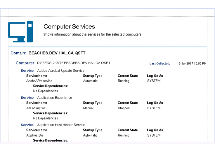Click Automatic startup type for AdobeARMservice
The image size is (215, 152).
pyautogui.click(x=90, y=81)
